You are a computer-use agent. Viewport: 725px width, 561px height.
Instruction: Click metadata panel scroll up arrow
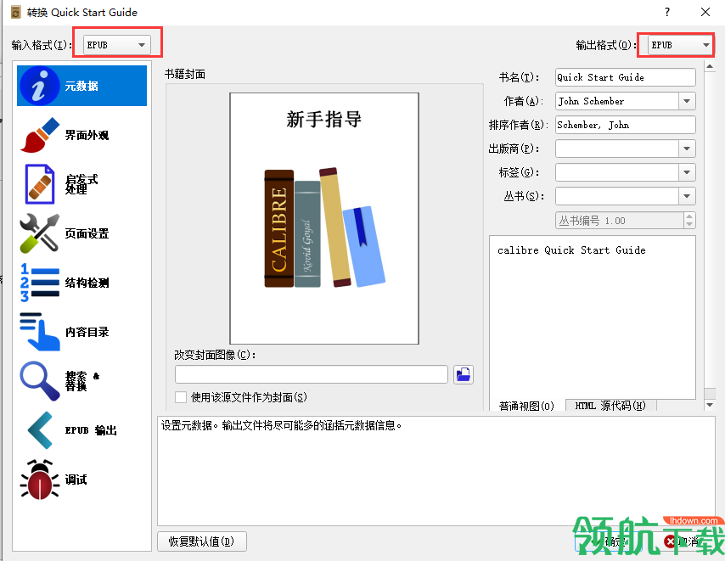710,67
